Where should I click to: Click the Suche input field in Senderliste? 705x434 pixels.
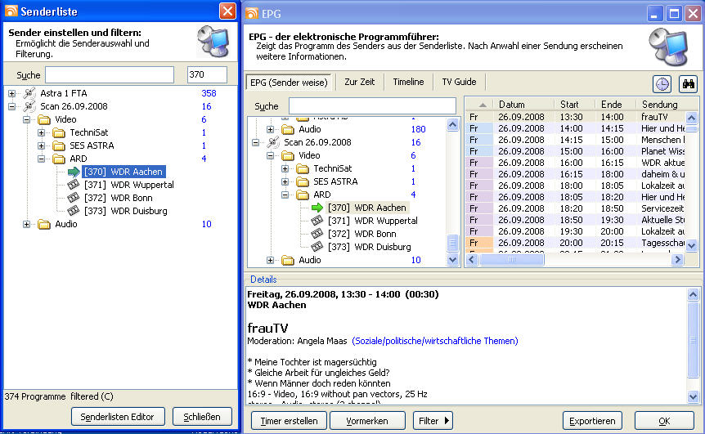click(110, 75)
